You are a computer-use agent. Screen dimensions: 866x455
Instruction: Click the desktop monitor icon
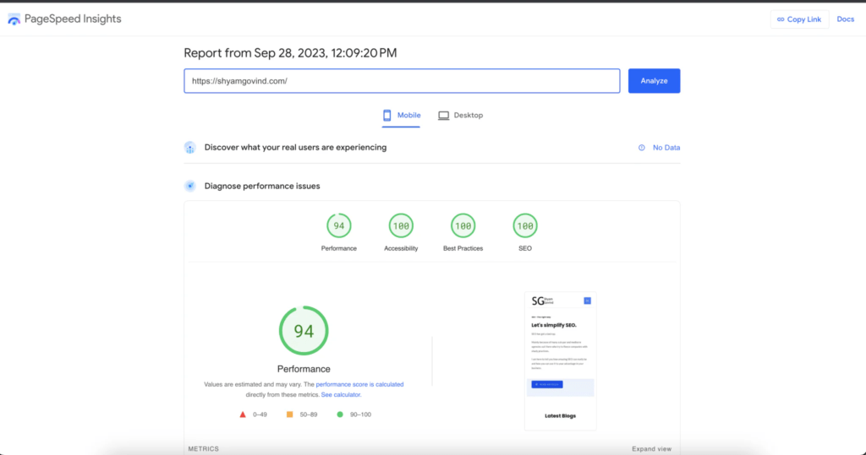pyautogui.click(x=443, y=116)
